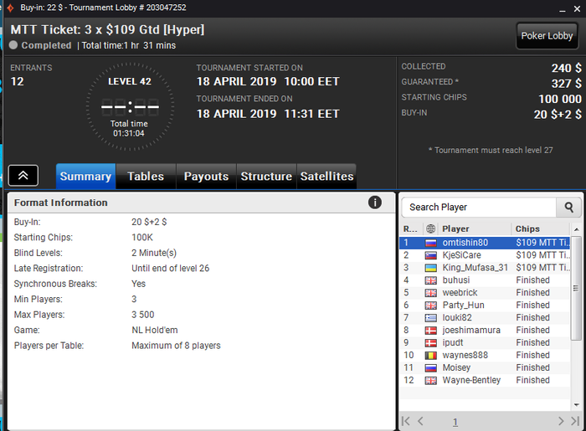Go to the first page of players
The image size is (586, 431).
[x=405, y=421]
